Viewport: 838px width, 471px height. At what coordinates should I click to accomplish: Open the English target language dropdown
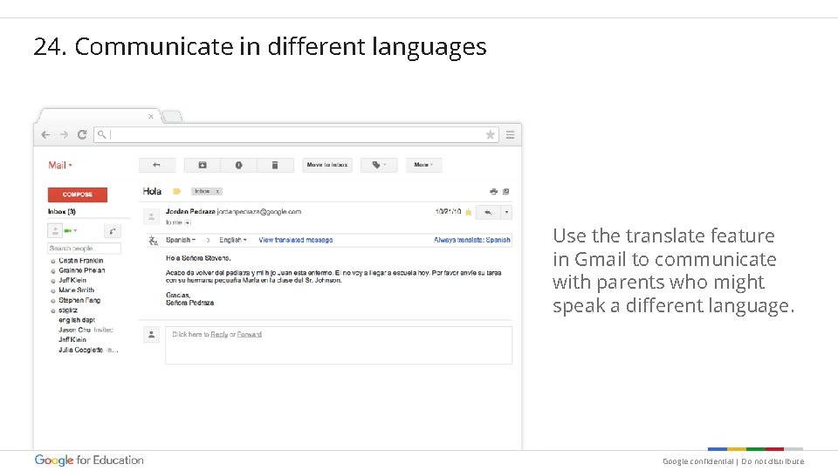click(x=233, y=241)
